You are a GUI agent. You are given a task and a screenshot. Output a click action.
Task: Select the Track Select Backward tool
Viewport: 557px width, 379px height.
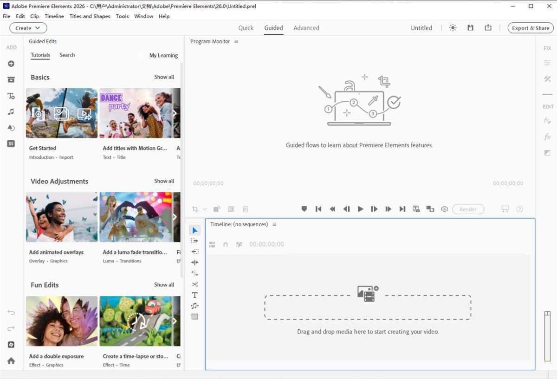[195, 252]
